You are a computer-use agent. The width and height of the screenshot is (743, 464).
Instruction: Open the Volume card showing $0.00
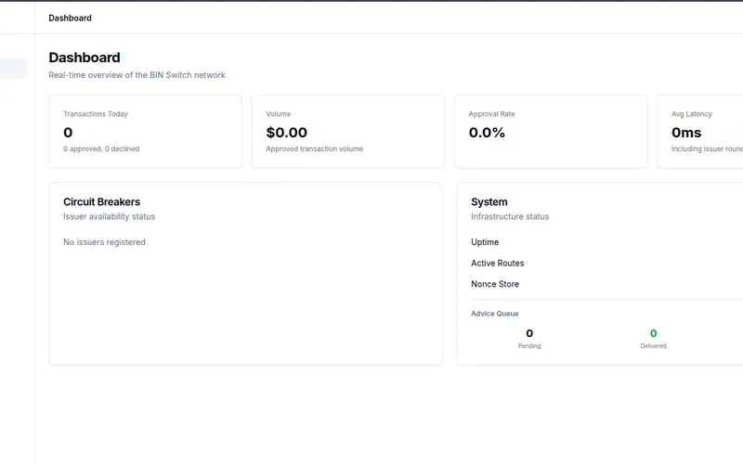pos(348,132)
